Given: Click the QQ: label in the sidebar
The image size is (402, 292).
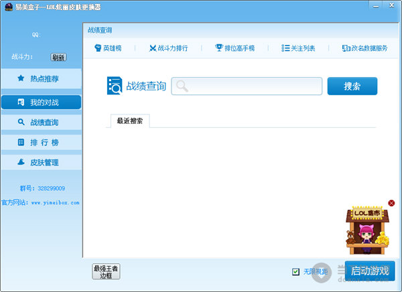Looking at the screenshot, I should click(x=36, y=35).
